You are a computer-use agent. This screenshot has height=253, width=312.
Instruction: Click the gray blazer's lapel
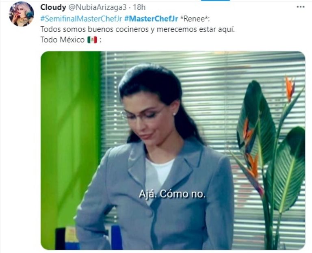[x=137, y=165]
